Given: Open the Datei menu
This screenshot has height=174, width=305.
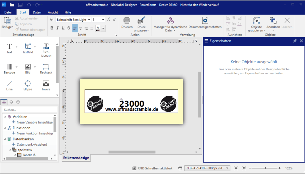Looking at the screenshot, I should (8, 12).
